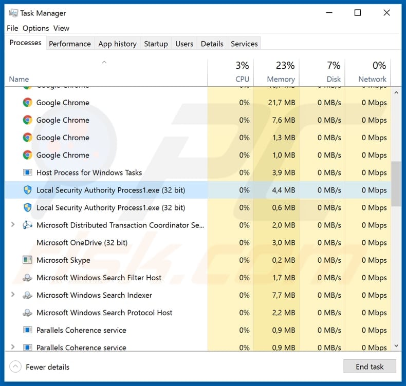This screenshot has height=386, width=406.
Task: Click the scrollbar down arrow
Action: tap(396, 345)
